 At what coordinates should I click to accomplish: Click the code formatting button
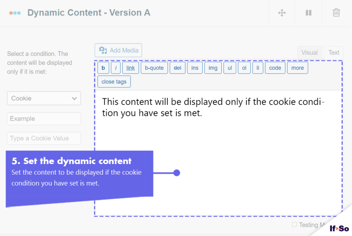tap(275, 68)
